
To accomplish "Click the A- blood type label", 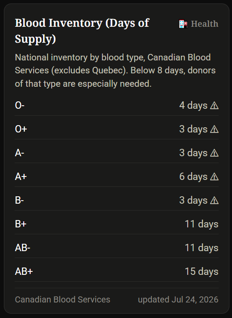I will coord(19,153).
